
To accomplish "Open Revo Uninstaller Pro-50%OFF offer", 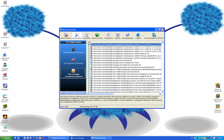I will coord(154,36).
